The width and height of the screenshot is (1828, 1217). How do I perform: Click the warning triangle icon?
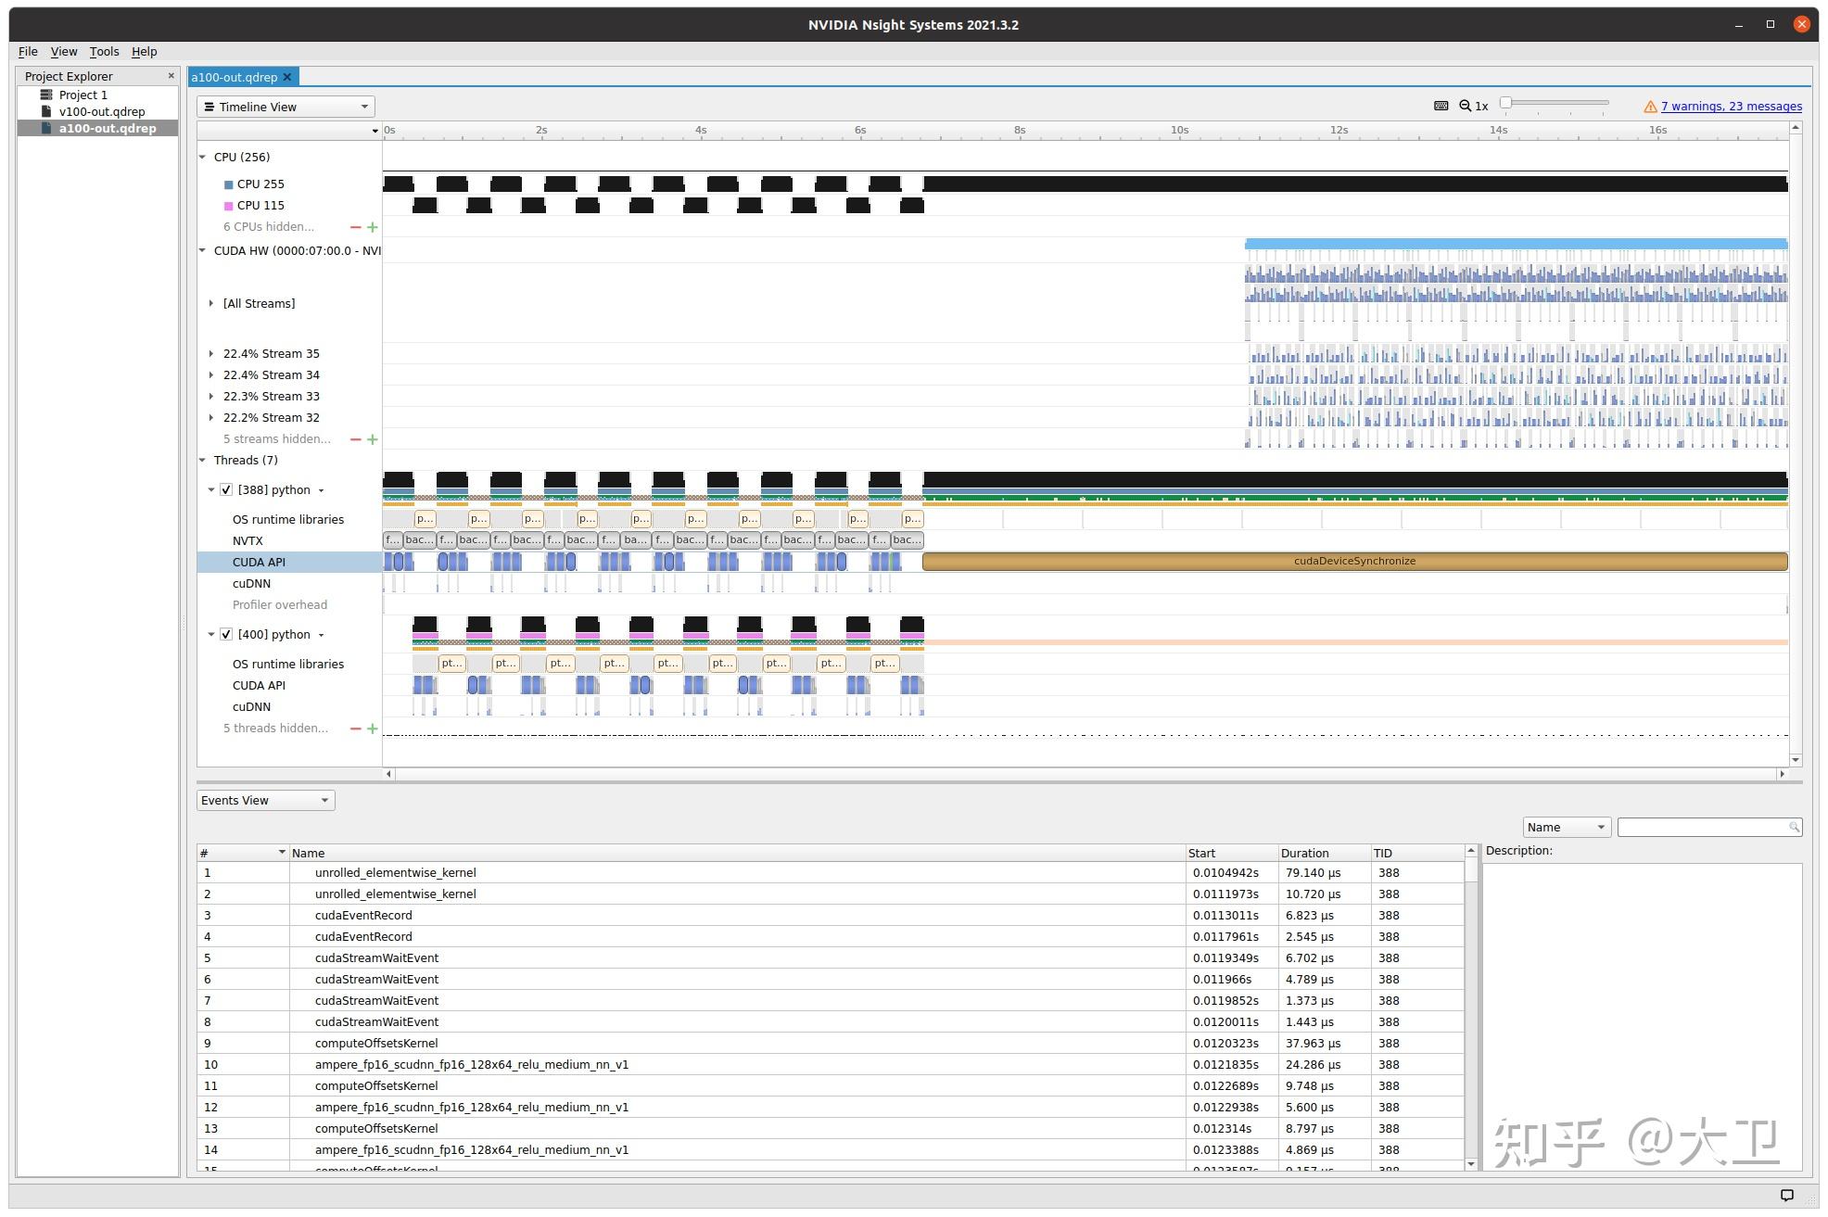[x=1650, y=107]
